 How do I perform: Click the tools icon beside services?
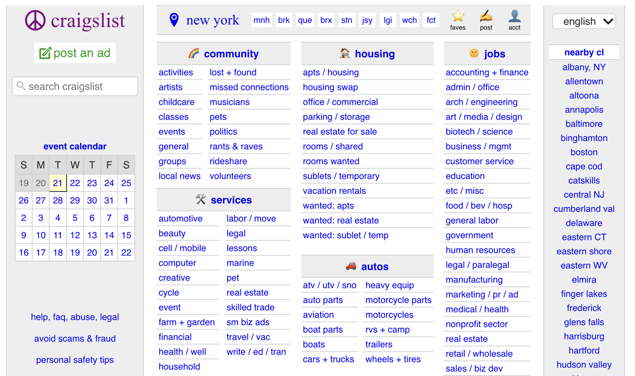201,199
